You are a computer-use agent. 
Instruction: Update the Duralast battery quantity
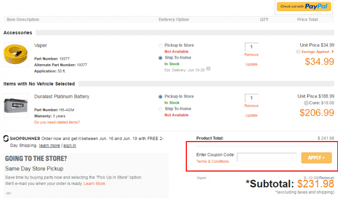click(252, 115)
